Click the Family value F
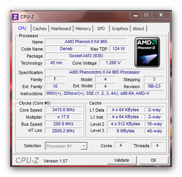The image size is (182, 177). pos(55,79)
